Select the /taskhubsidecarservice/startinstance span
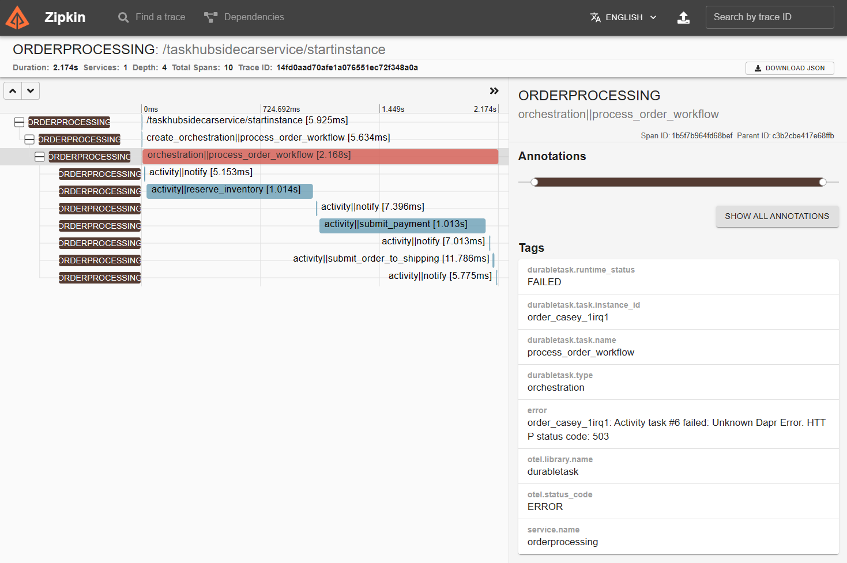847x563 pixels. [x=247, y=120]
